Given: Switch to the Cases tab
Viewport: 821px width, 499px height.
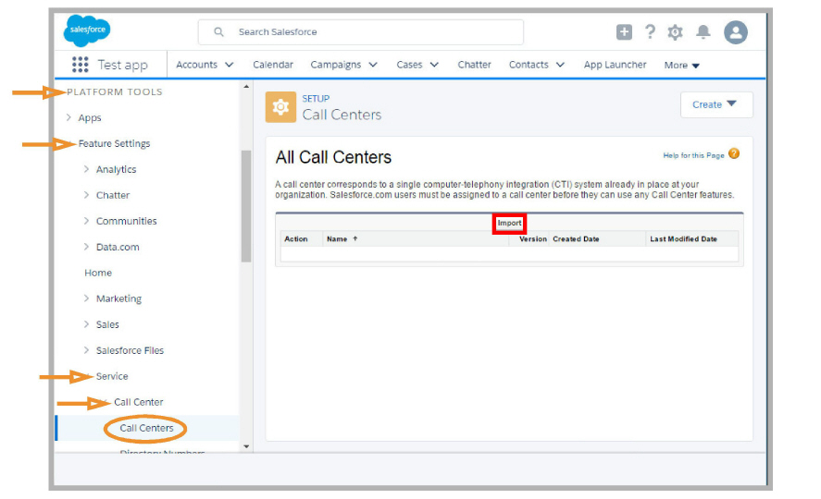Looking at the screenshot, I should 409,65.
